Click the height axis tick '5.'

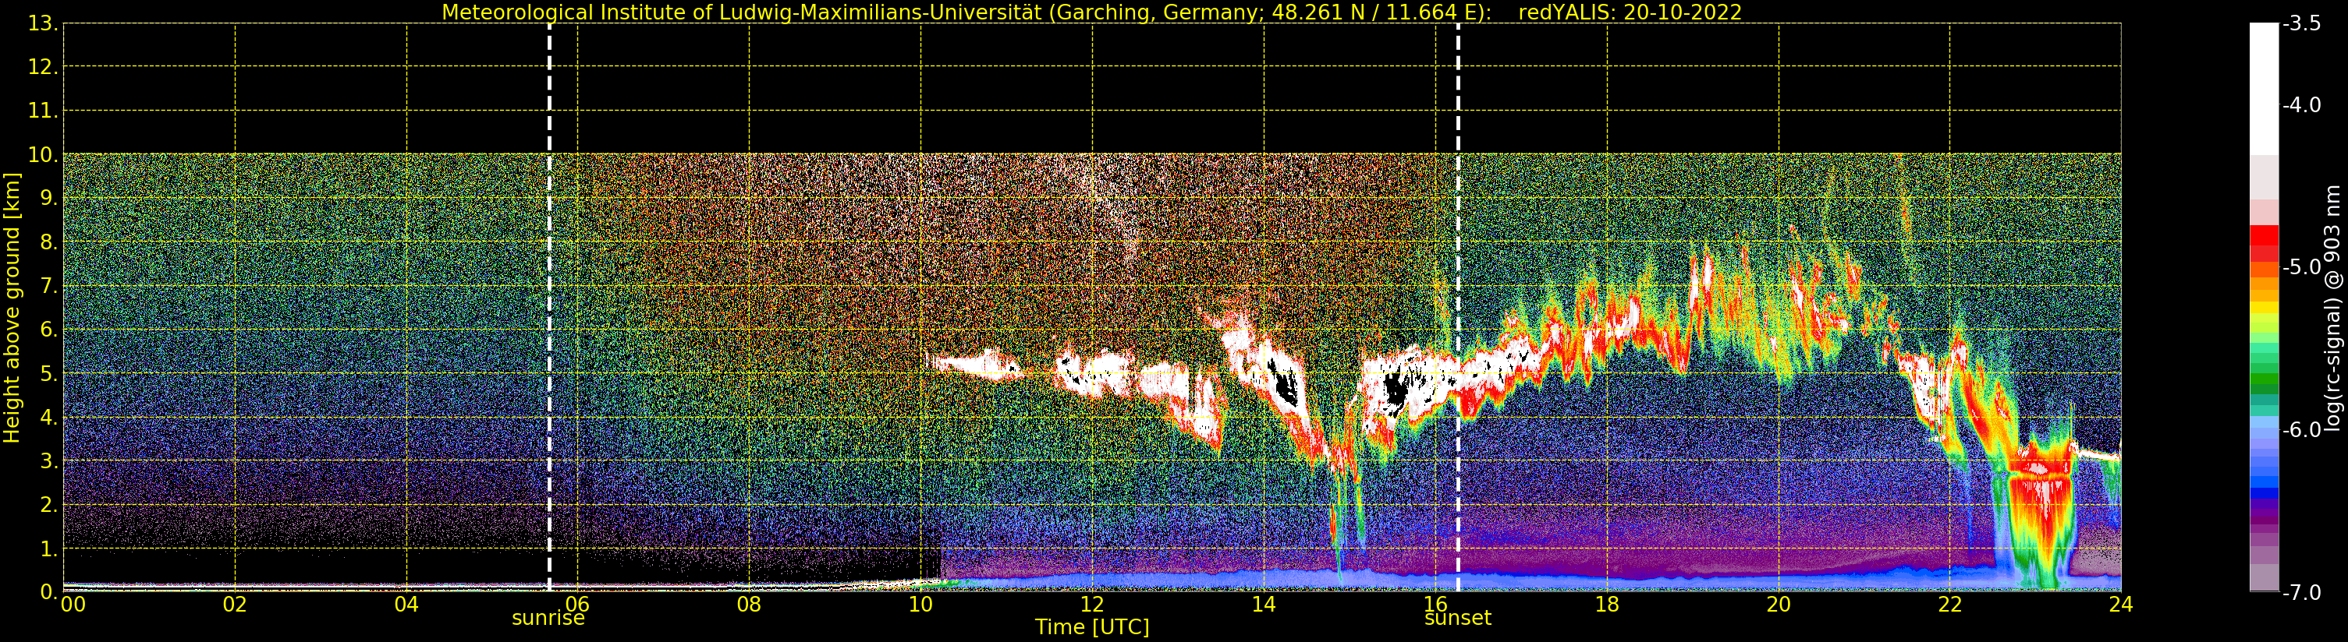click(x=48, y=373)
